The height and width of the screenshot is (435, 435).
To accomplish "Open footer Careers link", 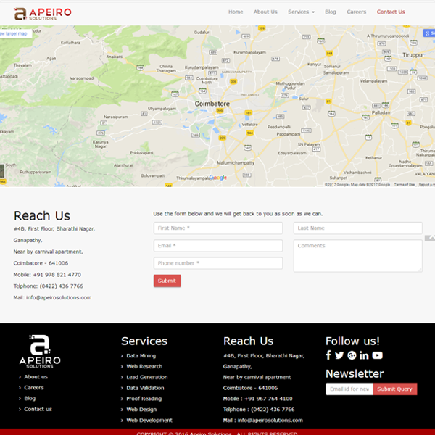I will pyautogui.click(x=34, y=388).
